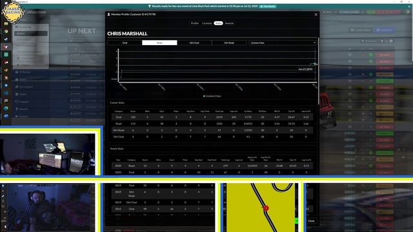Open the red bird taskbar icon

click(x=6, y=63)
